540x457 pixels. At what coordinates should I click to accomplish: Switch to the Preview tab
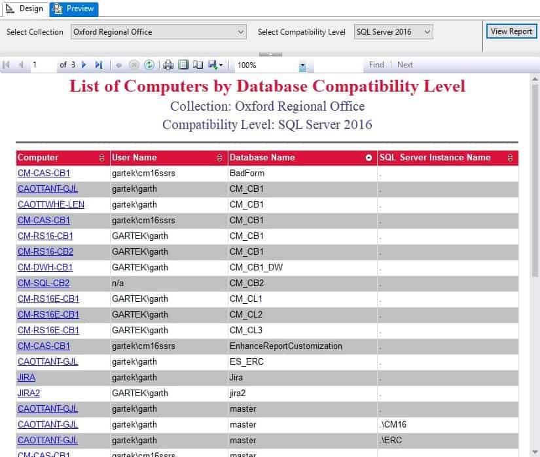click(74, 9)
